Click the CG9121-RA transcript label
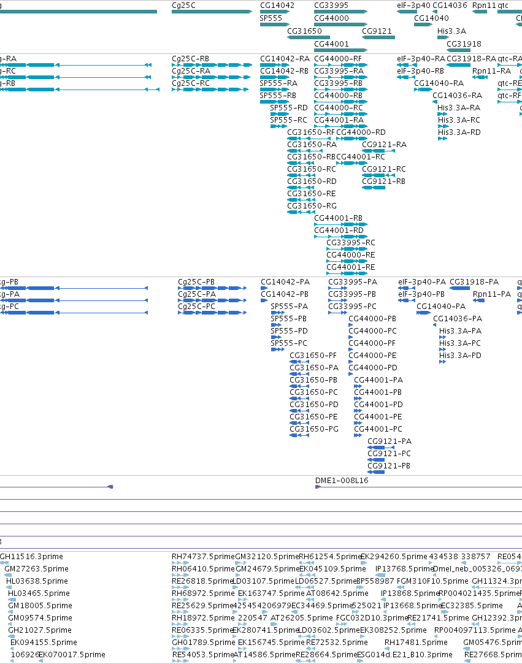Viewport: 522px width, 664px height. (385, 145)
